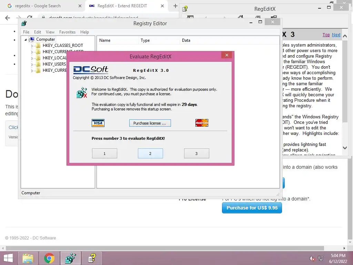
Task: Minimize the Registry Editor window
Action: [x=251, y=22]
